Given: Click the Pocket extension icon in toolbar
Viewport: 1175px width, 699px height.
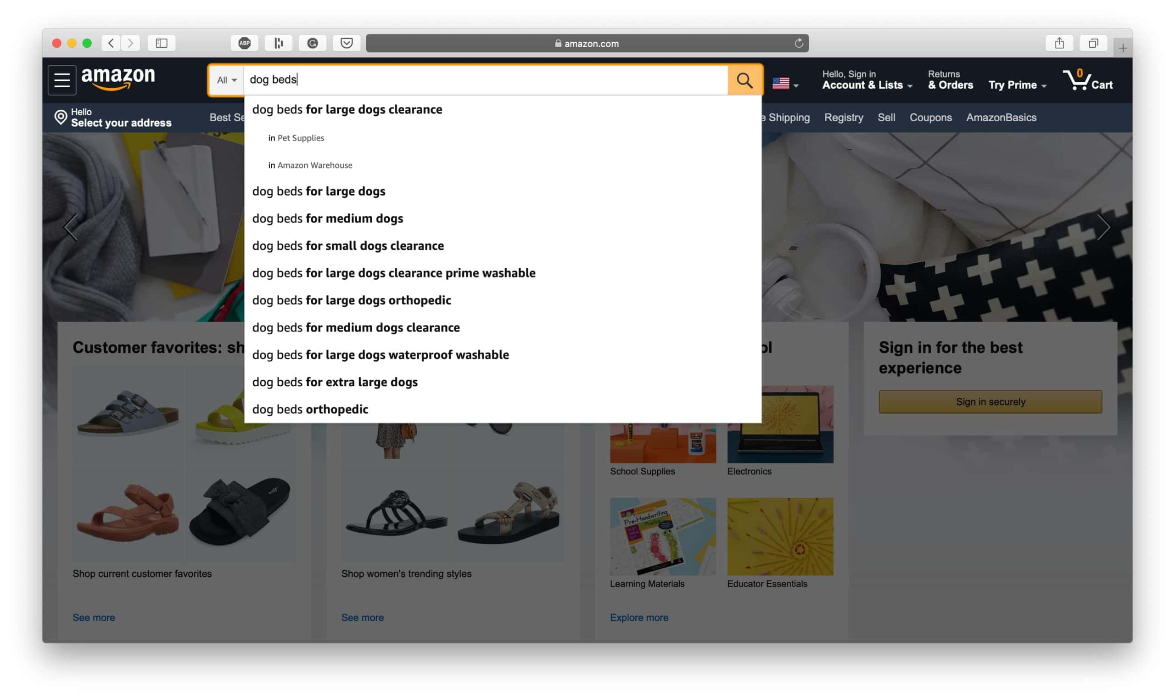Looking at the screenshot, I should coord(347,43).
